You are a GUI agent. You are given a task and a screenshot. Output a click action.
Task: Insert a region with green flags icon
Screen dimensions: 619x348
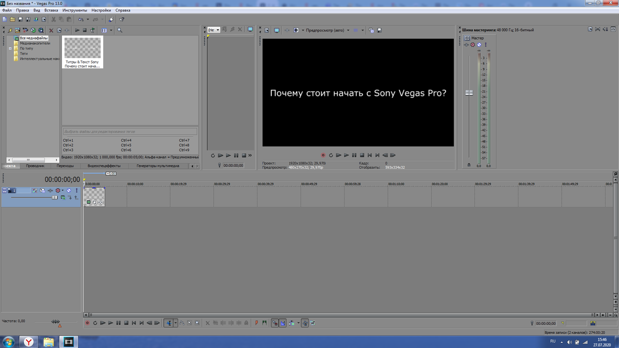[264, 323]
